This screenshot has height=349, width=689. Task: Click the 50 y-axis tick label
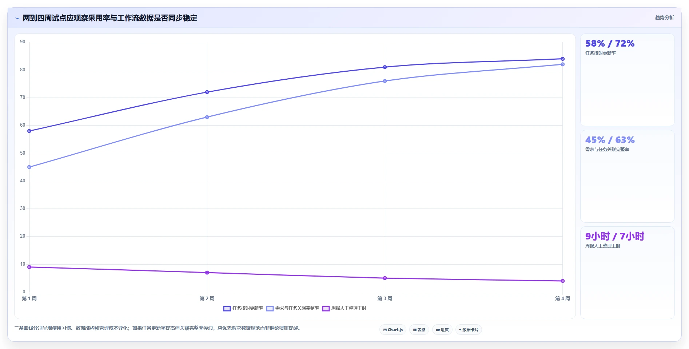tap(23, 153)
